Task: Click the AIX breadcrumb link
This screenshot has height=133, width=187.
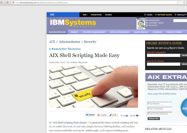Action: tap(52, 42)
